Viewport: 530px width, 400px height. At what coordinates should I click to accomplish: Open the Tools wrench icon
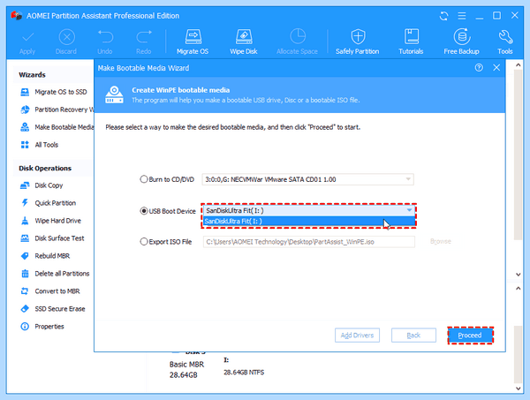[x=505, y=37]
